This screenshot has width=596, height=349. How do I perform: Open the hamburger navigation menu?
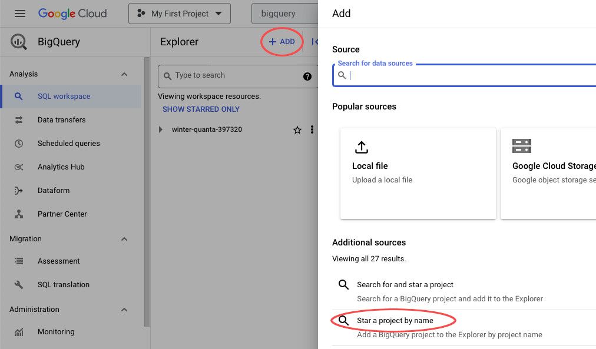click(x=20, y=14)
